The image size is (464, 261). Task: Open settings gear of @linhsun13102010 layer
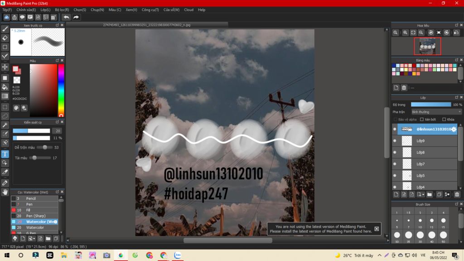454,129
